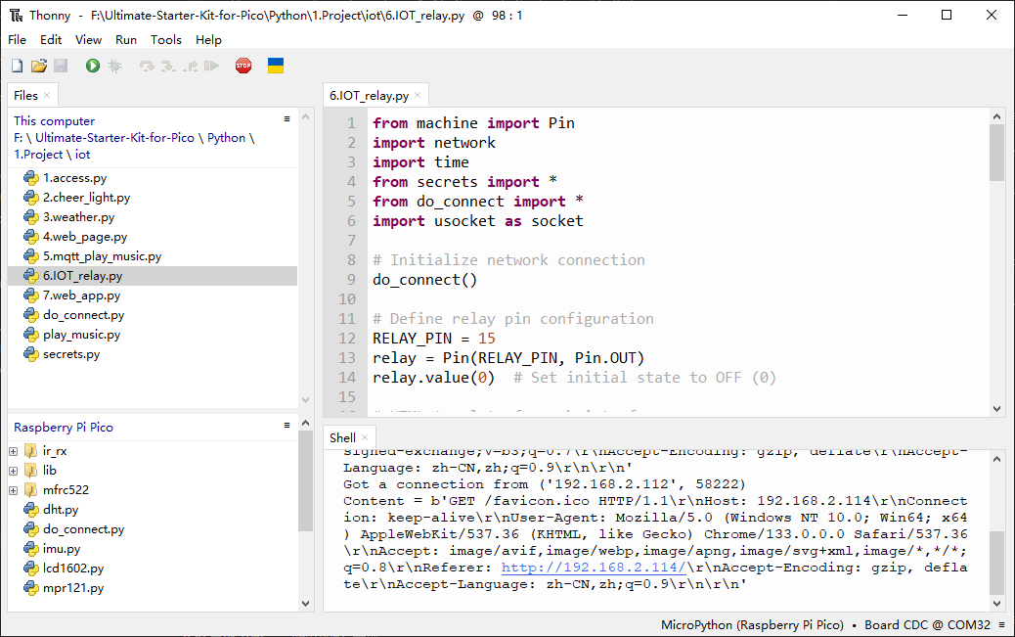Open the Edit menu
This screenshot has height=637, width=1015.
point(51,39)
